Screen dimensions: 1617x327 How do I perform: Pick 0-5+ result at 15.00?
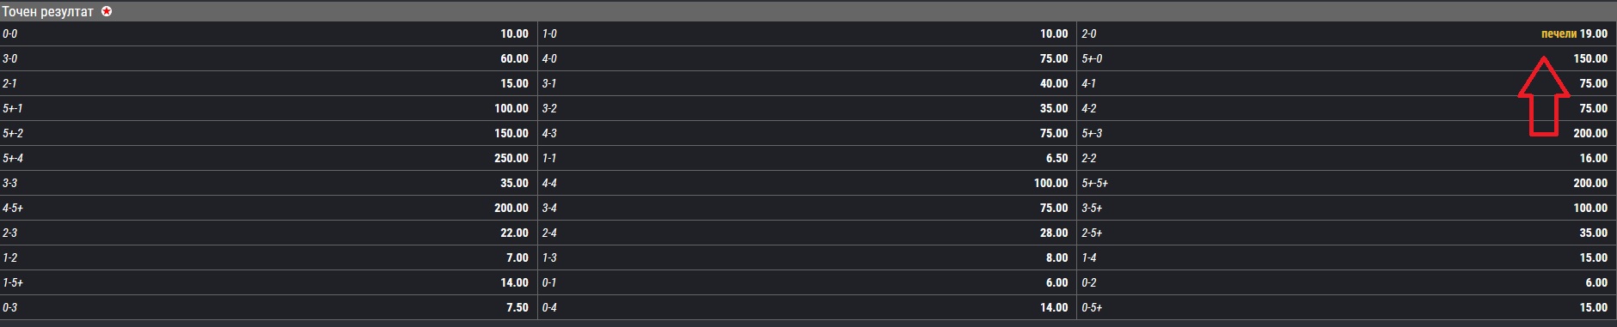(x=1346, y=307)
